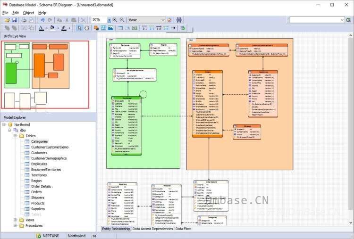Select the Categories table in Model Explorer
Screen dimensions: 354x239
39,141
